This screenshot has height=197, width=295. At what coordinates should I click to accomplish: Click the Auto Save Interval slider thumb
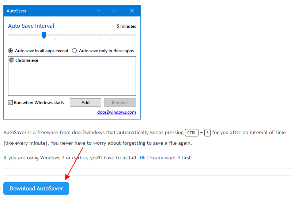[44, 35]
